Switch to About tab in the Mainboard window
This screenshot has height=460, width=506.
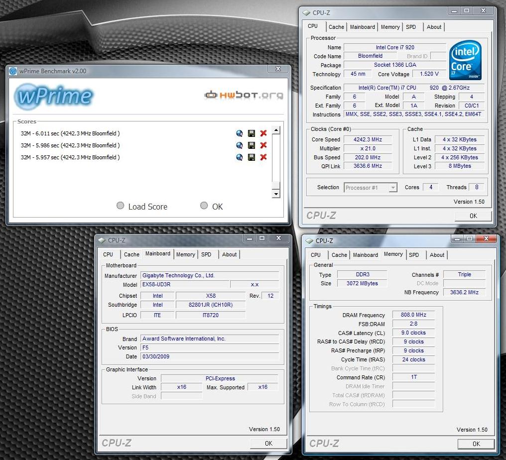click(x=230, y=254)
